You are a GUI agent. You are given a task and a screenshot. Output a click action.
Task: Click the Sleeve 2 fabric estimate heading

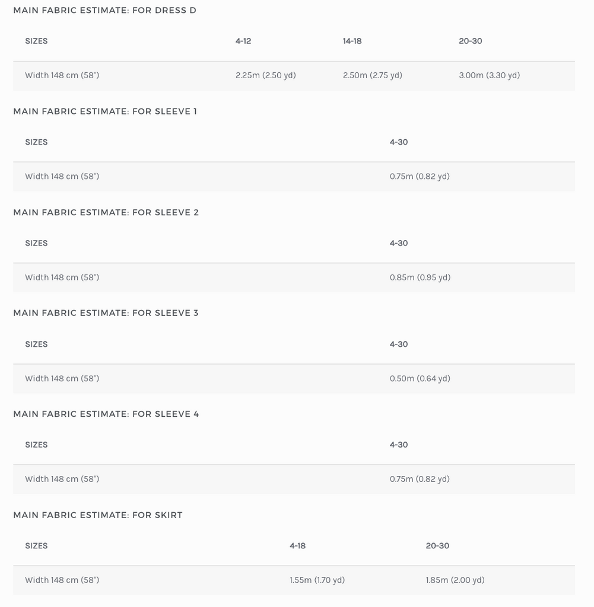[x=106, y=212]
